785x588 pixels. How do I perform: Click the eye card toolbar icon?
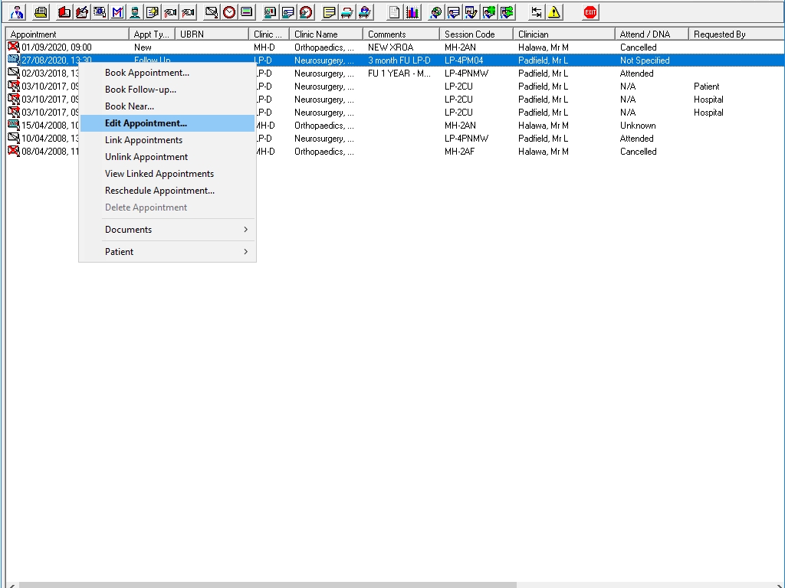(x=100, y=12)
